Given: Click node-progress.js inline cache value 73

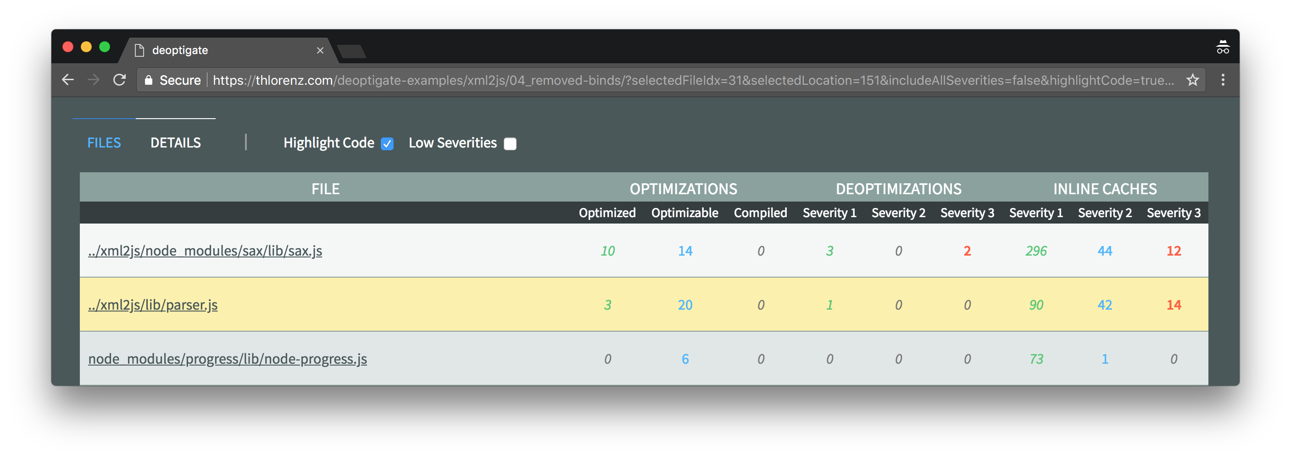Looking at the screenshot, I should 1036,358.
